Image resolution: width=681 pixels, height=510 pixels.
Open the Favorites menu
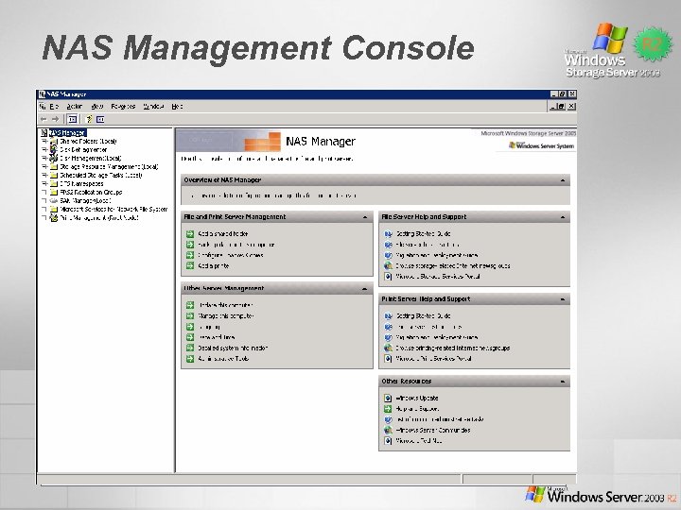[x=123, y=106]
